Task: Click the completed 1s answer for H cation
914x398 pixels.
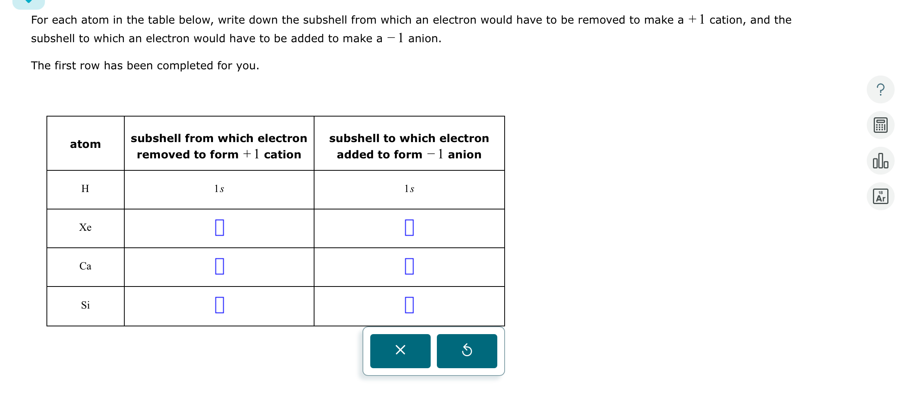Action: click(219, 189)
